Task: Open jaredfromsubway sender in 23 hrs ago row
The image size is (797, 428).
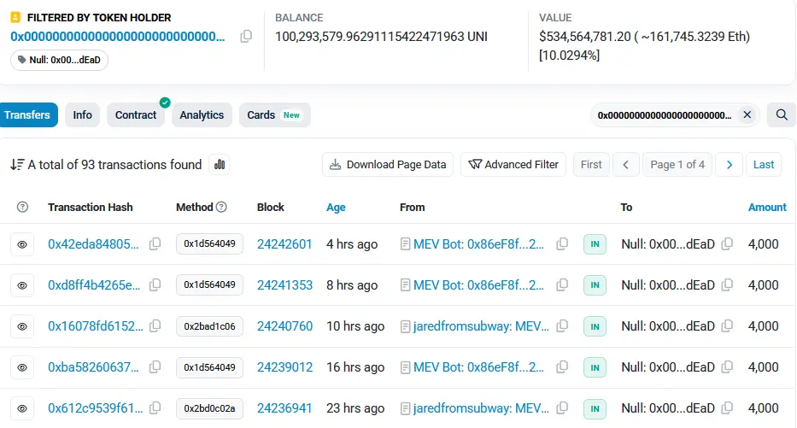Action: coord(481,408)
